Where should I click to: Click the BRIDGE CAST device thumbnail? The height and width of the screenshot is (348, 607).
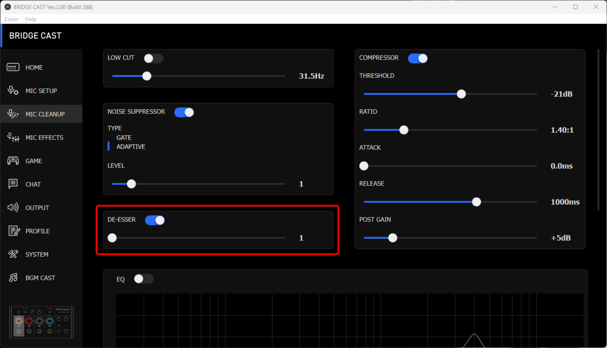click(x=41, y=322)
